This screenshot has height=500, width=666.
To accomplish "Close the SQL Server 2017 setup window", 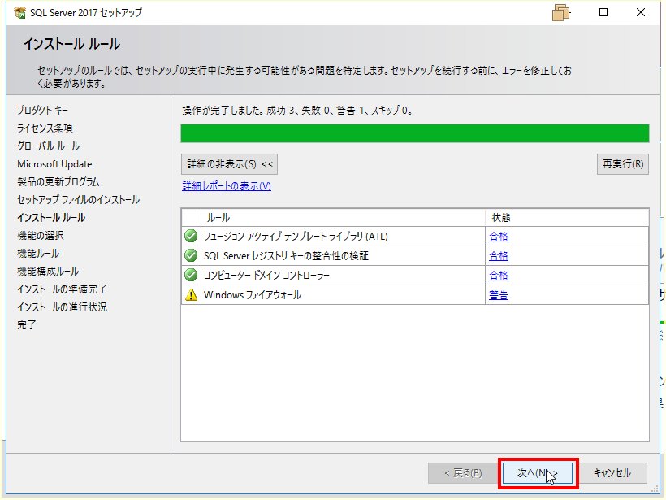I will click(641, 12).
